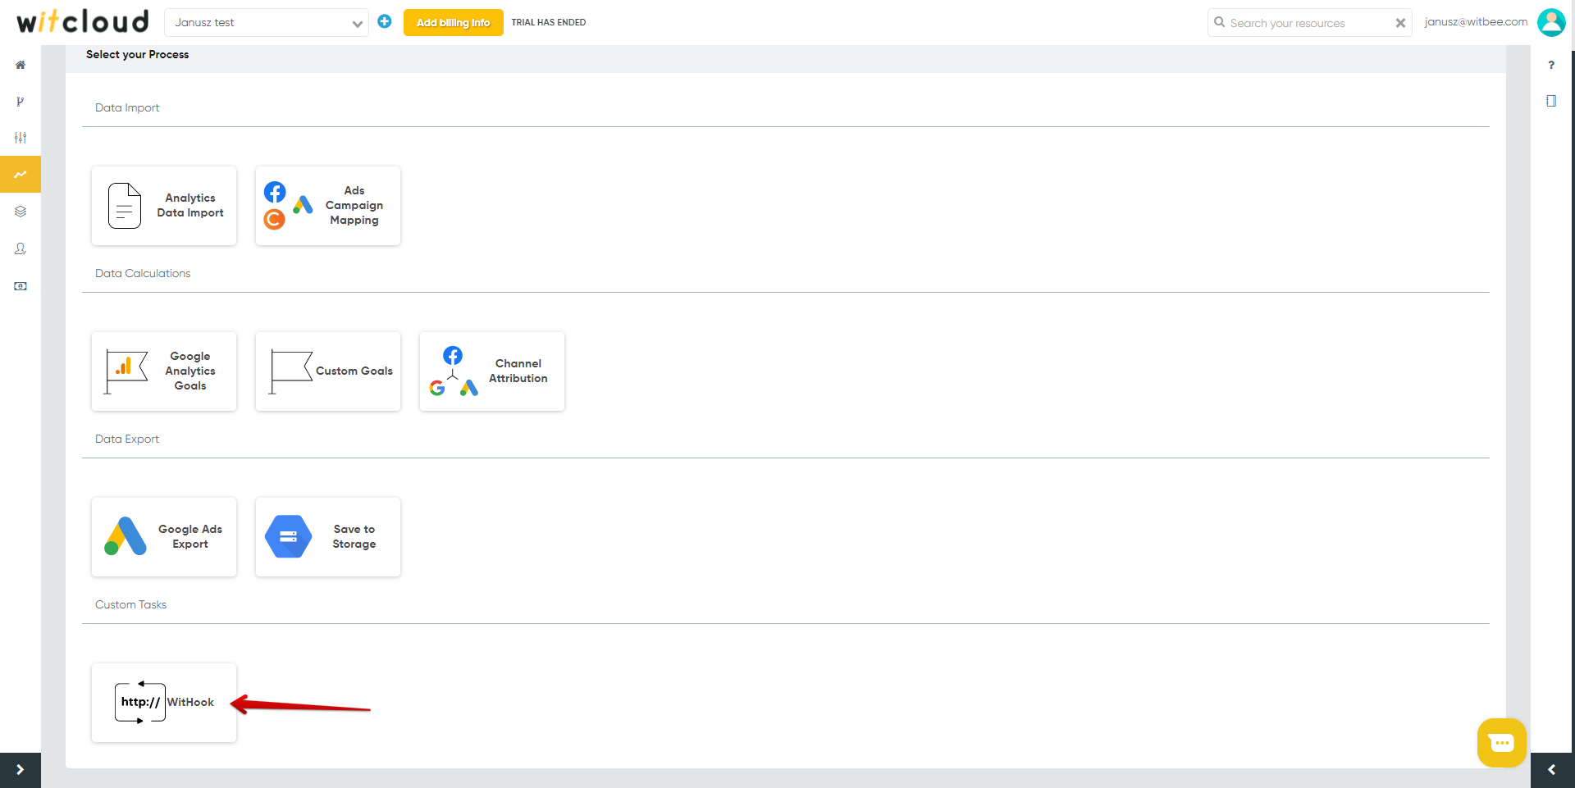Select the Custom Goals card
1575x788 pixels.
point(328,371)
